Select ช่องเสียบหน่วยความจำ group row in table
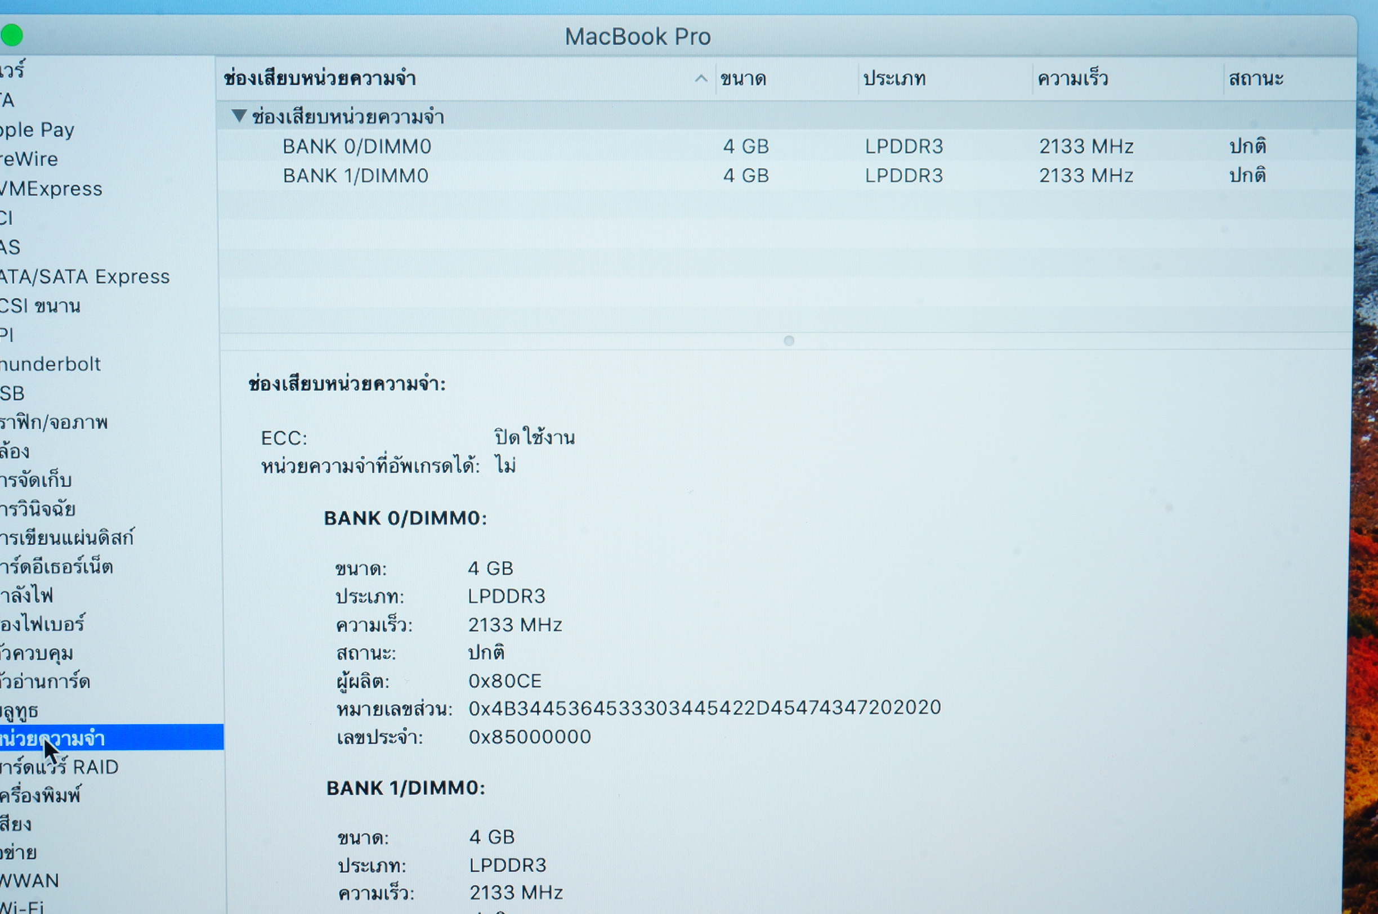This screenshot has width=1378, height=914. click(x=785, y=116)
